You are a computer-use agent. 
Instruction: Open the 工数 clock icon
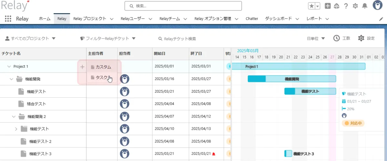pyautogui.click(x=336, y=38)
